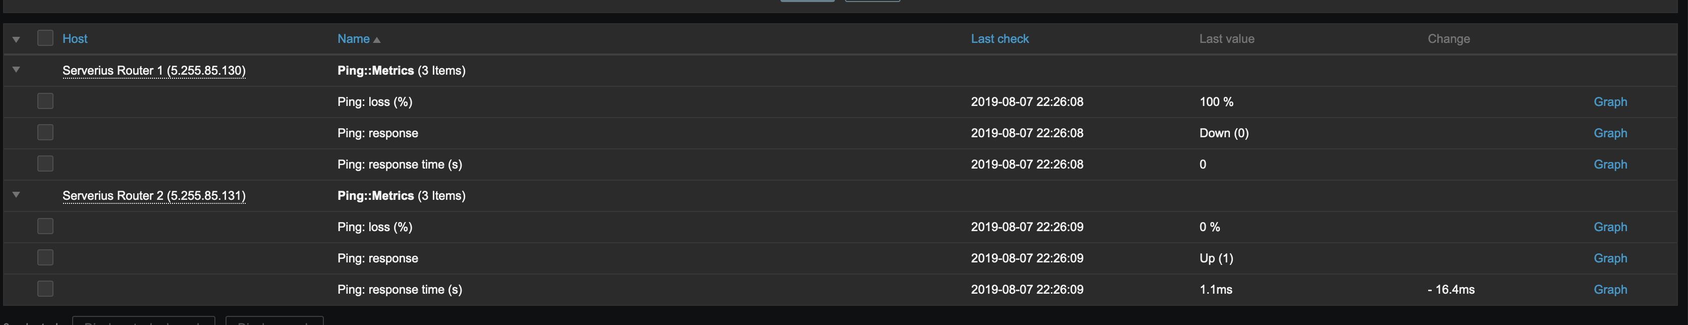The height and width of the screenshot is (325, 1688).
Task: Open Serverius Router 1 host link
Action: click(x=154, y=71)
